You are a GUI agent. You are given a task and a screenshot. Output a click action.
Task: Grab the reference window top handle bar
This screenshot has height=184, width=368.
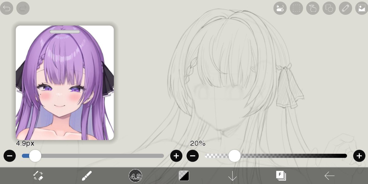click(65, 32)
